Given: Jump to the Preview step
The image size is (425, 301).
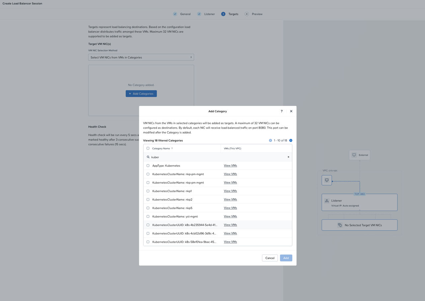Looking at the screenshot, I should click(x=254, y=14).
